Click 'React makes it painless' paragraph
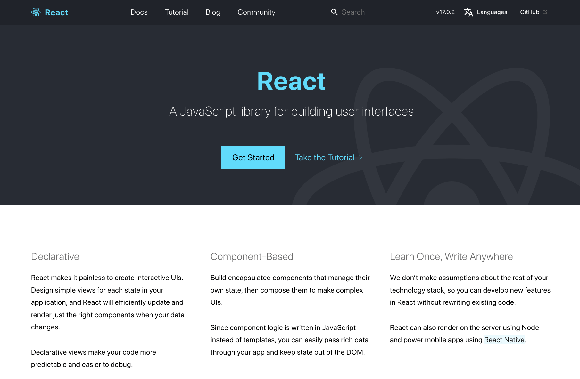580x379 pixels. click(108, 302)
